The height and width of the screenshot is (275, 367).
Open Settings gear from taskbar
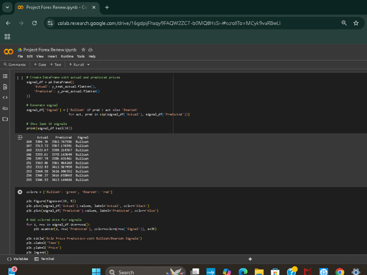point(356,272)
